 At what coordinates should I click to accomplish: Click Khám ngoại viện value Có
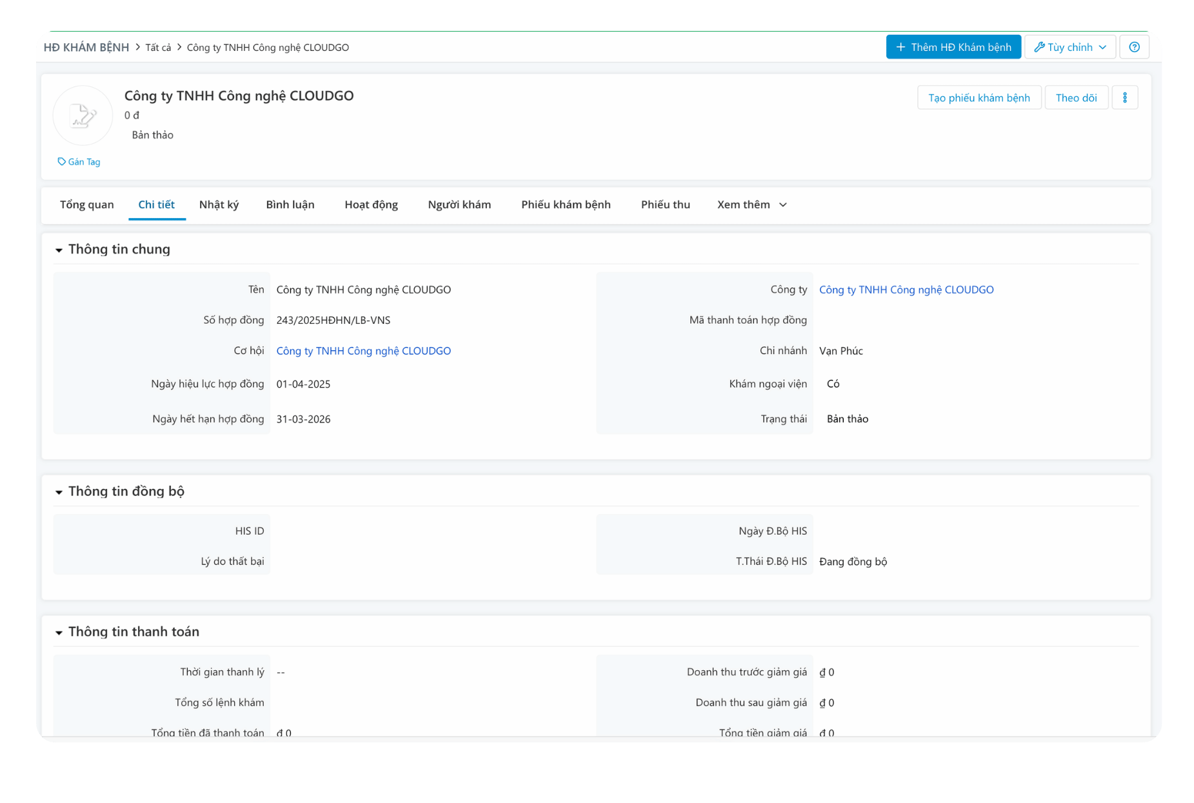point(833,384)
